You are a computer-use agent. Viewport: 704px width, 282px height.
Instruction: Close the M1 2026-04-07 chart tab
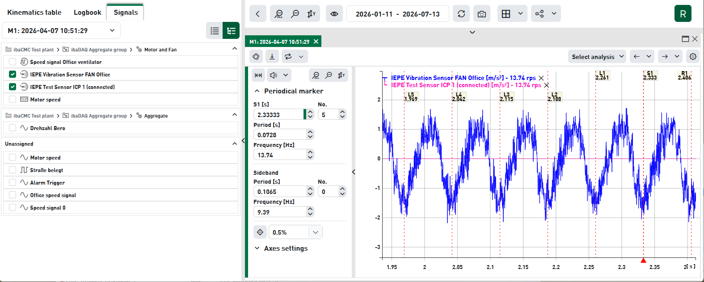click(316, 42)
